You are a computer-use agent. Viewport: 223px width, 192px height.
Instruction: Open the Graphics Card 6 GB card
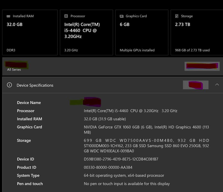[x=142, y=32]
